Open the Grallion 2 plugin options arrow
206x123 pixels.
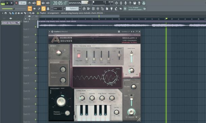pyautogui.click(x=50, y=32)
